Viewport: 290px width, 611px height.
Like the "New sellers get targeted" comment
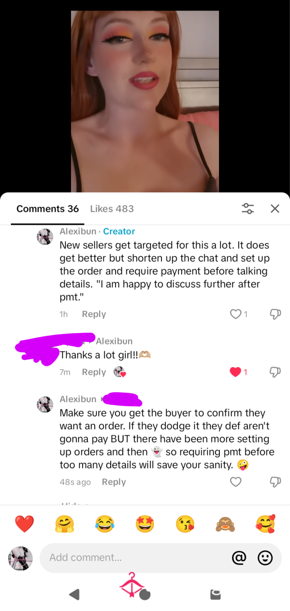click(235, 314)
